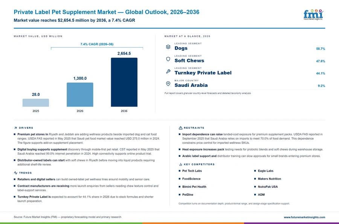Click the 2026 bar in the chart
This screenshot has height=224, width=339.
(80, 94)
